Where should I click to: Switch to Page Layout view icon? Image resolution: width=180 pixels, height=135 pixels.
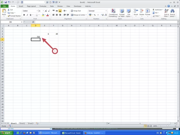point(148,126)
